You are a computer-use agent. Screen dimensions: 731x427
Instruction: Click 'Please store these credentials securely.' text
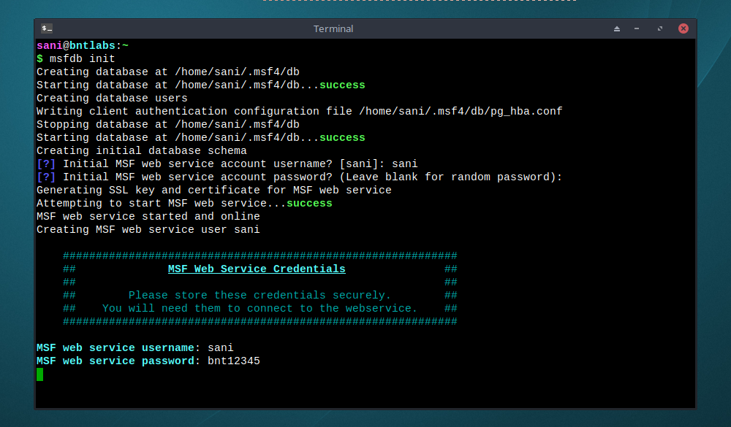[260, 295]
